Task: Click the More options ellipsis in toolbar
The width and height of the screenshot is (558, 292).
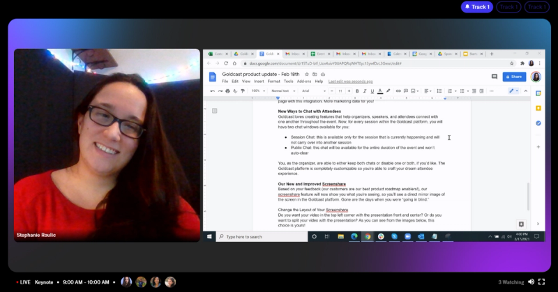Action: (492, 91)
